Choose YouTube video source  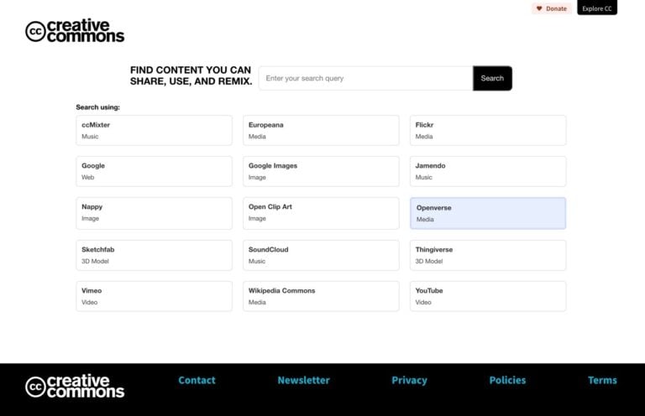click(x=487, y=296)
